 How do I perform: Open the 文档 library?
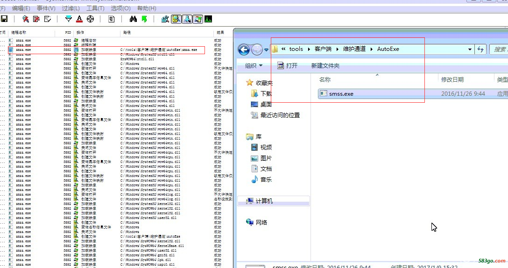pos(261,169)
